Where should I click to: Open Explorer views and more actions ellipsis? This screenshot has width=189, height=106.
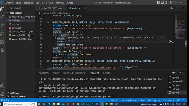(x=31, y=8)
